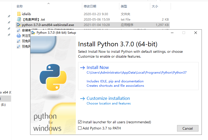Cancel the Python setup
208x140 pixels.
point(188,128)
